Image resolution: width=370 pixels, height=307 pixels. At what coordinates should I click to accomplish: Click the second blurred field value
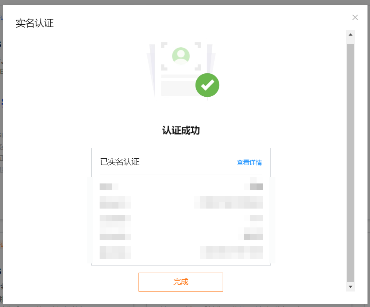point(229,202)
